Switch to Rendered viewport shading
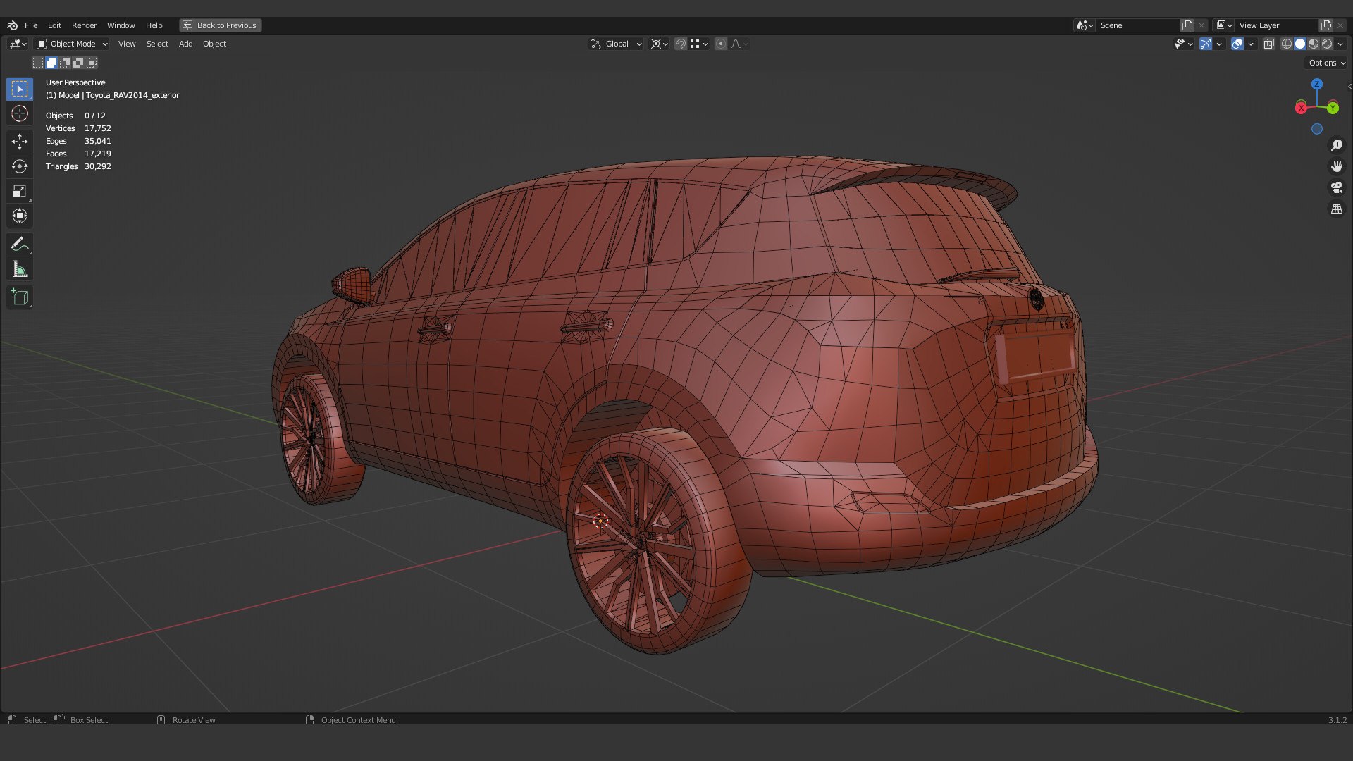The height and width of the screenshot is (761, 1353). 1327,44
